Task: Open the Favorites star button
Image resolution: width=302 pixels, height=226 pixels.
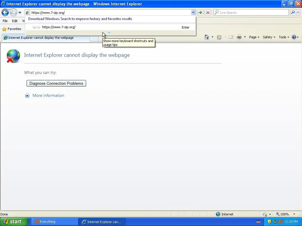Action: [12, 29]
